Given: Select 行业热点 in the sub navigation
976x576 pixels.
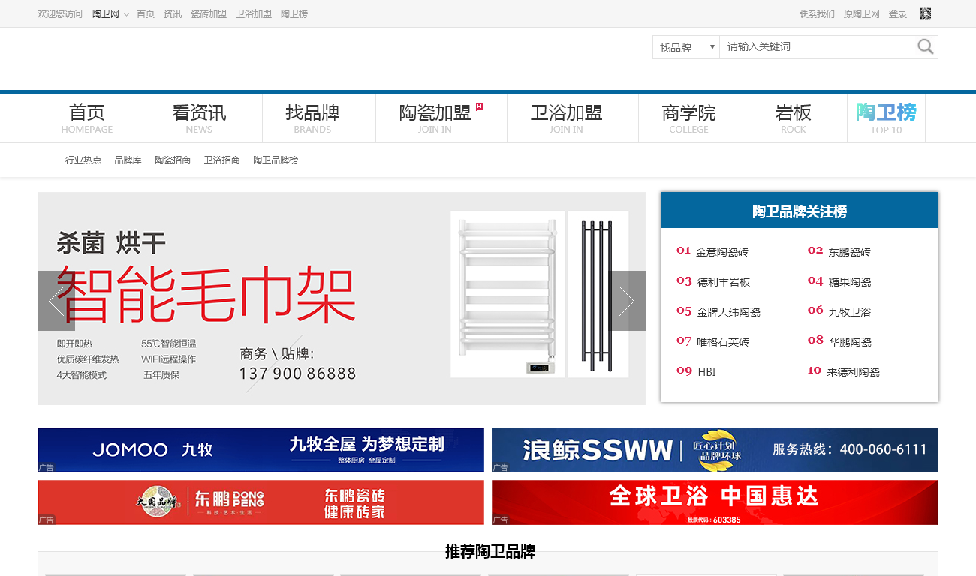Looking at the screenshot, I should tap(83, 160).
